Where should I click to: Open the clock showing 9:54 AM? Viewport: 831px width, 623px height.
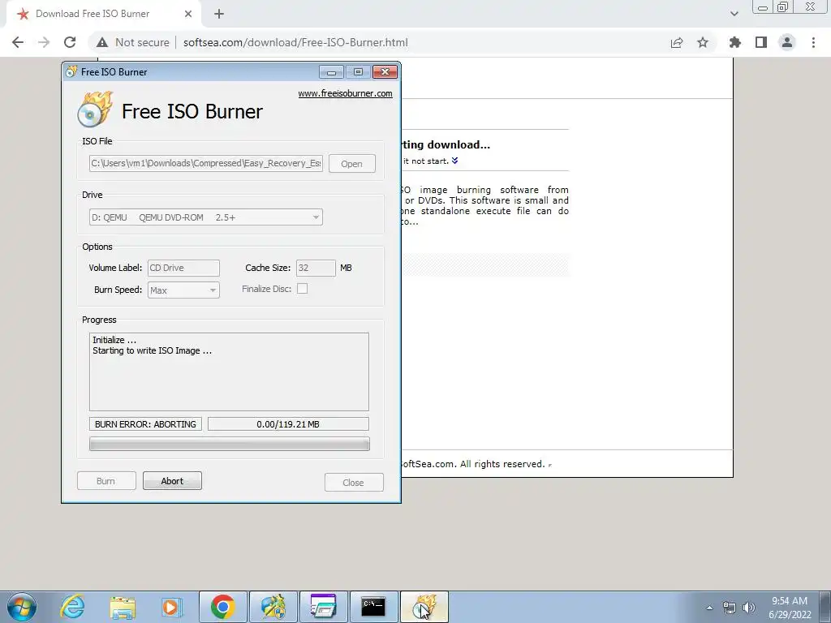point(790,608)
